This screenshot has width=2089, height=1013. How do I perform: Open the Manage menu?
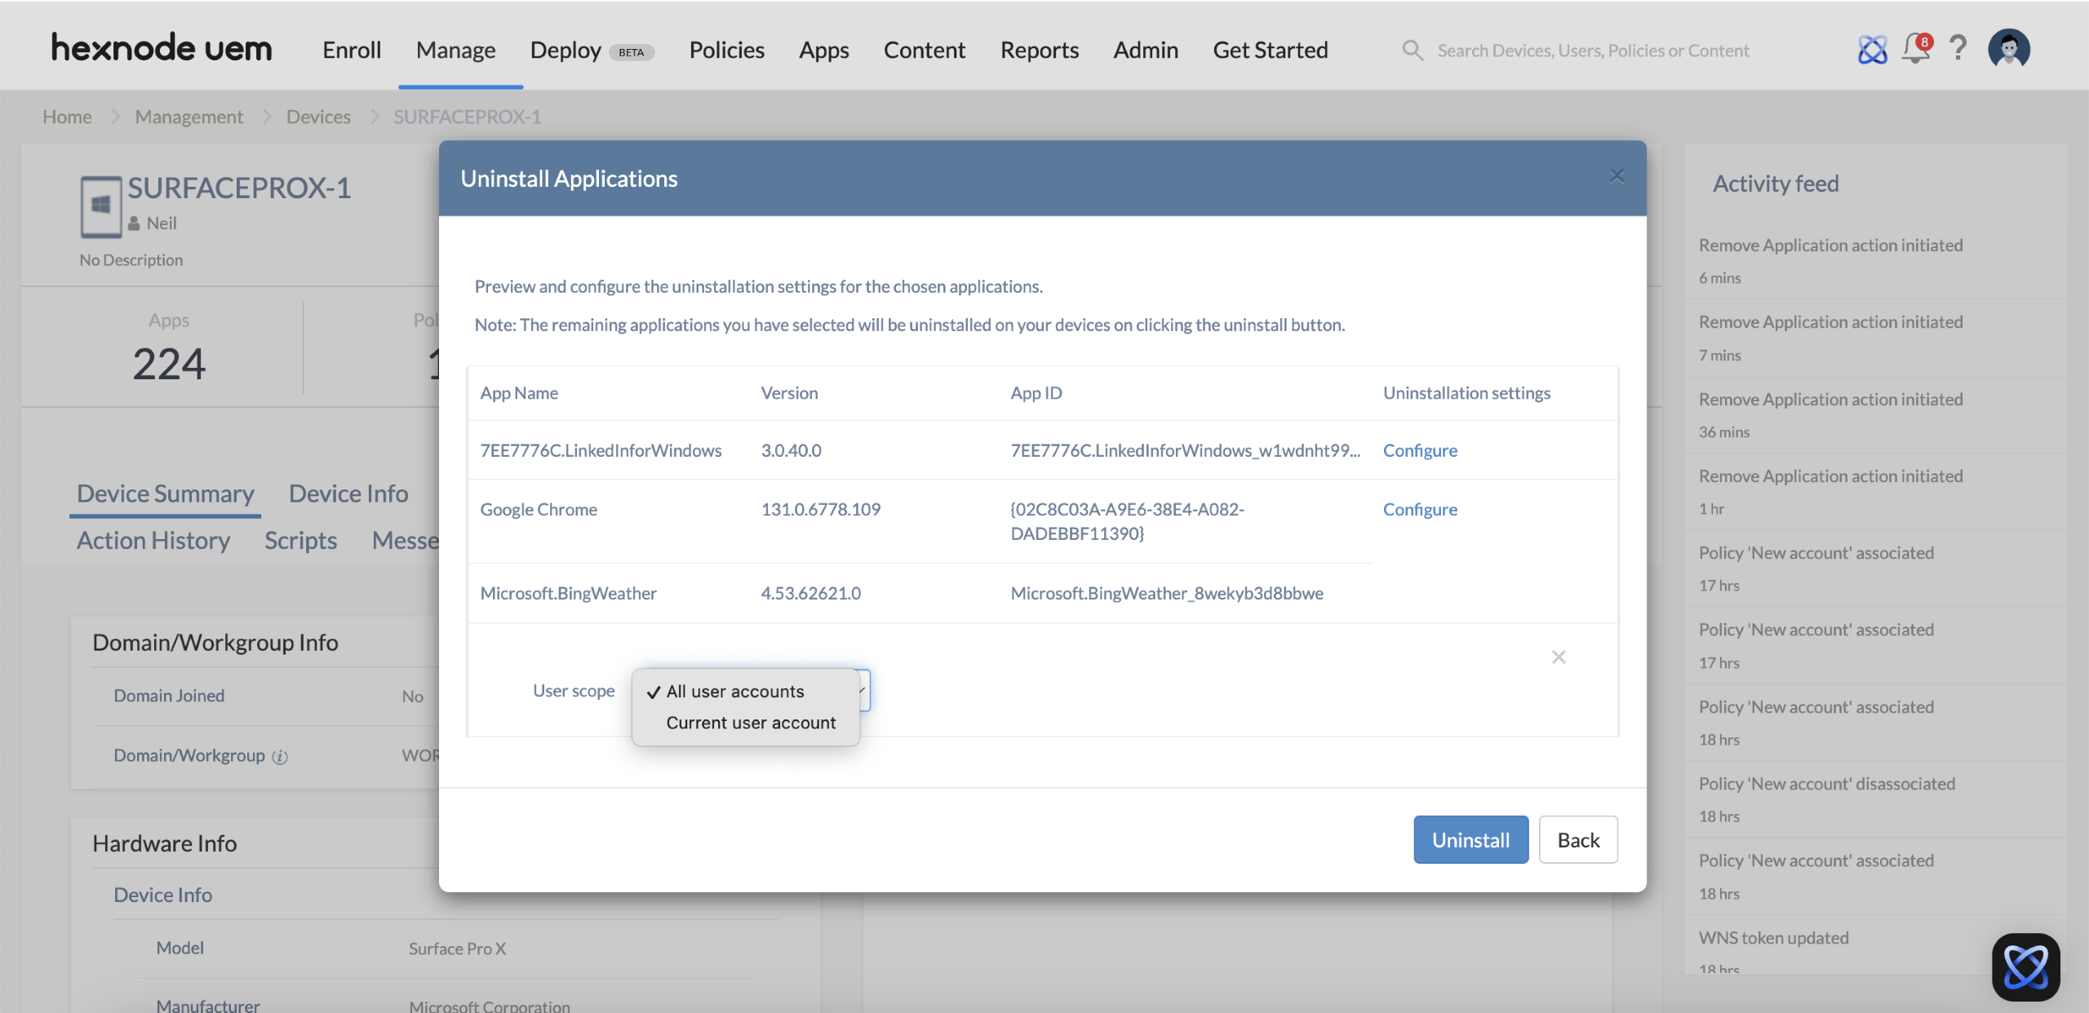[x=455, y=50]
